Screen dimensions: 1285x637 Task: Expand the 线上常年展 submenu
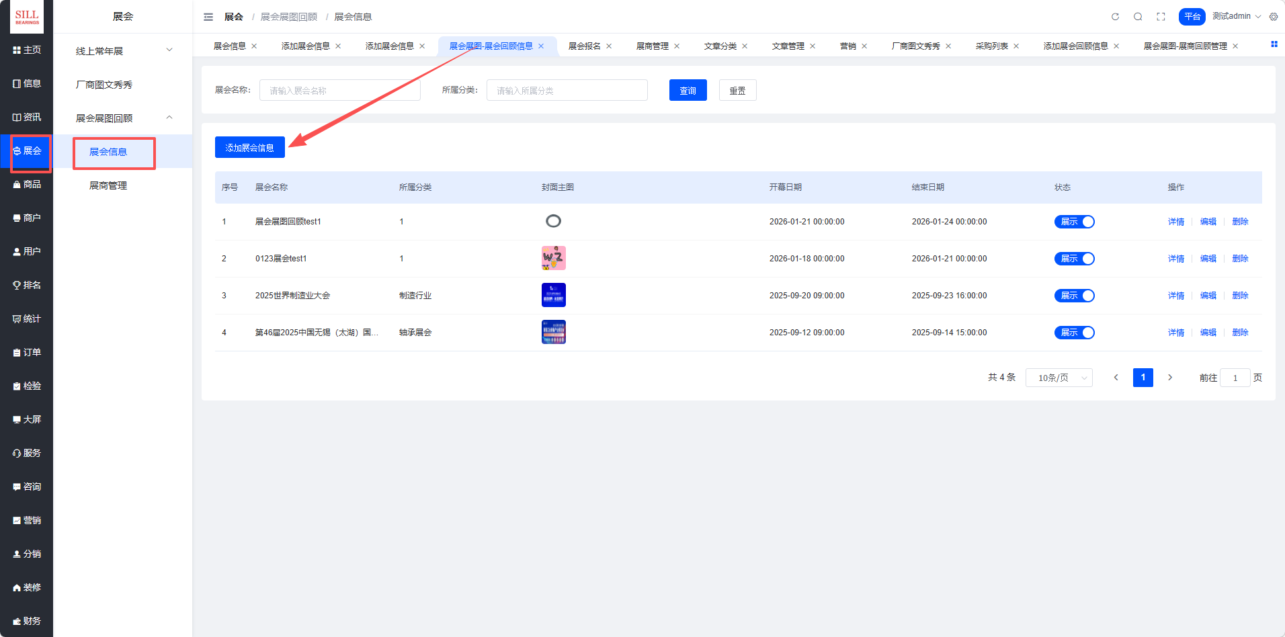(123, 51)
